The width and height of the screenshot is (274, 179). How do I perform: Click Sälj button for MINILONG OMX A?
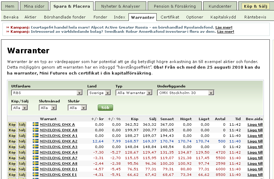[22, 124]
